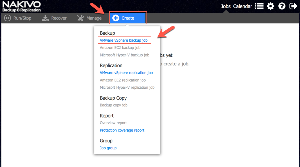Click the Backup Copy section heading
The height and width of the screenshot is (167, 300).
(113, 98)
